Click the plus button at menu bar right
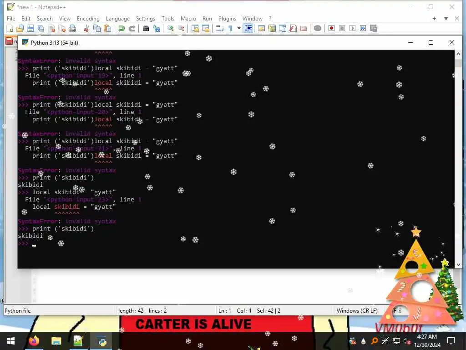The height and width of the screenshot is (350, 466). coord(434,18)
